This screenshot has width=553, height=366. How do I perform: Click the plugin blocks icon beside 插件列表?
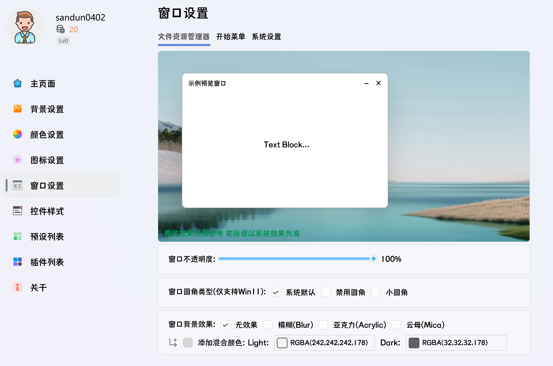[x=17, y=262]
